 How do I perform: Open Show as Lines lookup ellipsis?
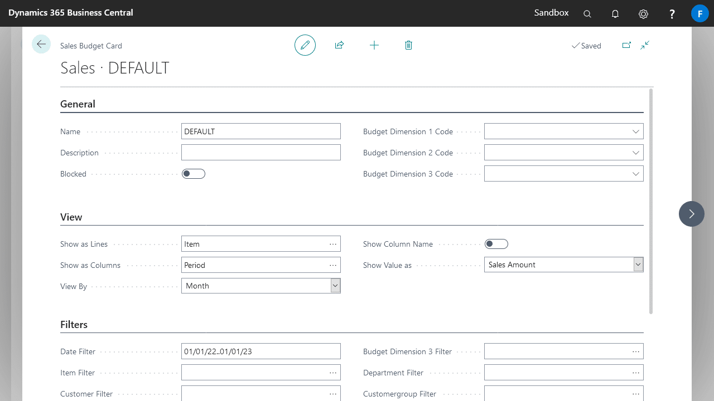[x=333, y=244]
